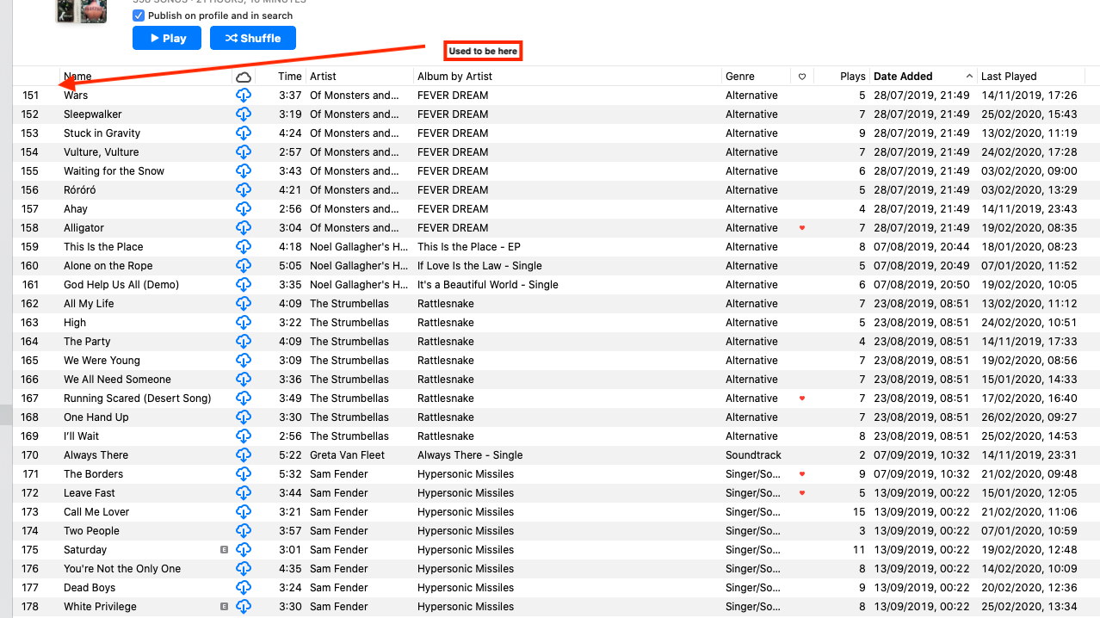Screen dimensions: 1100x618
Task: Click the cloud status column header
Action: coord(244,77)
